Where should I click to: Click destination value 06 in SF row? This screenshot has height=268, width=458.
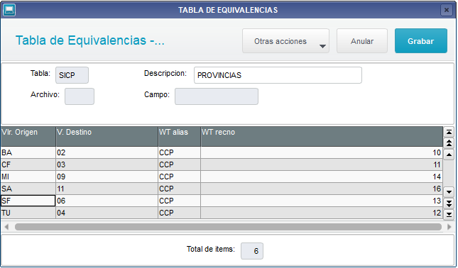[x=107, y=201]
